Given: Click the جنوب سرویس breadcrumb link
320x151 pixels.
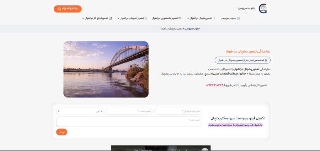Looking at the screenshot, I should point(192,28).
